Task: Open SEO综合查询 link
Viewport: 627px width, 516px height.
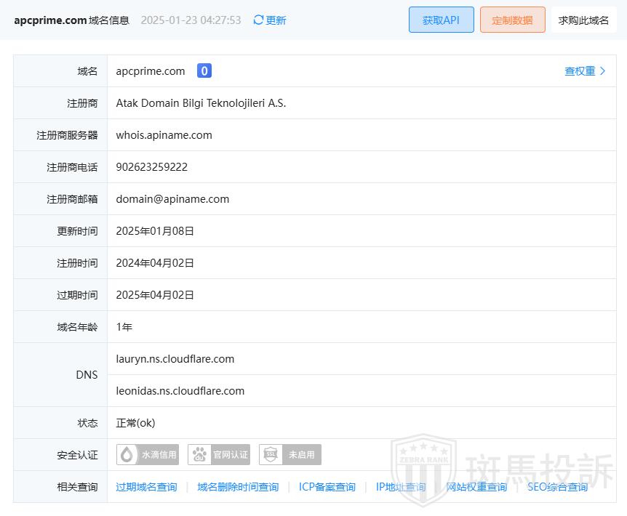Action: tap(557, 487)
